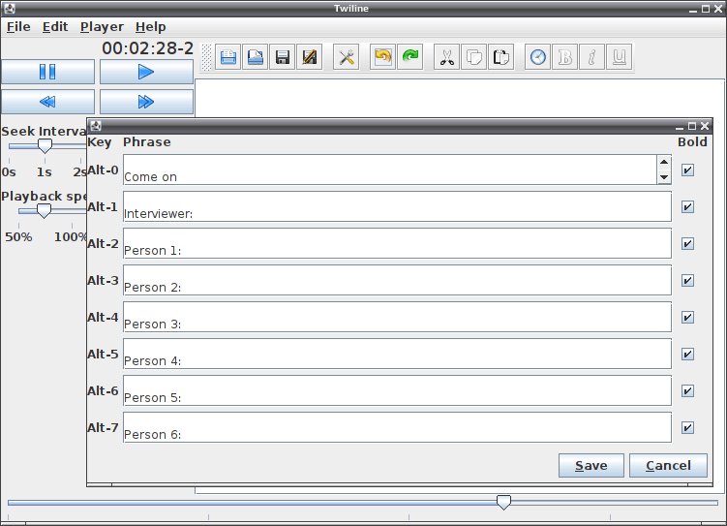This screenshot has width=727, height=526.
Task: Click the Save button in phrase dialog
Action: 591,465
